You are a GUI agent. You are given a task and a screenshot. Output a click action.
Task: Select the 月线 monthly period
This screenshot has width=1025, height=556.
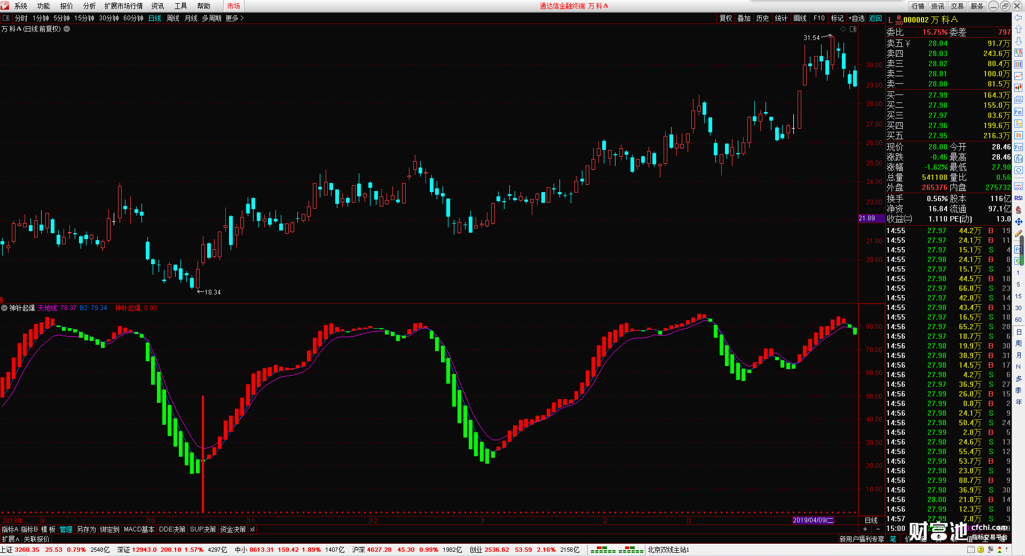coord(191,18)
